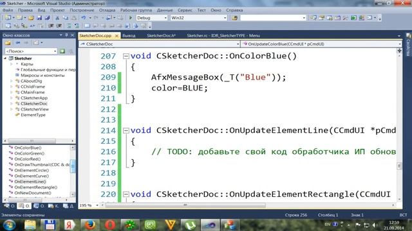Click the new folder icon in class view
The height and width of the screenshot is (231, 412).
8,43
